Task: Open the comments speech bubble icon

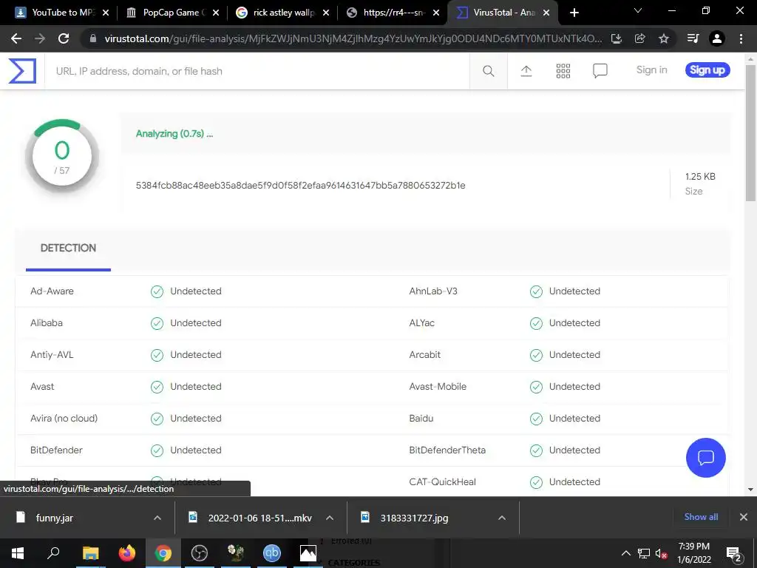Action: pos(600,71)
